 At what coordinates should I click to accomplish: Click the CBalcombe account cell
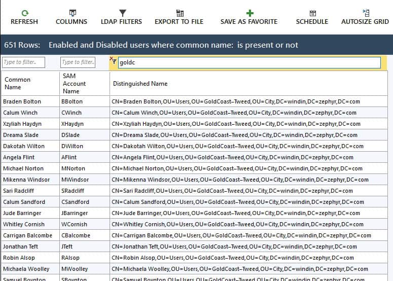pyautogui.click(x=85, y=235)
